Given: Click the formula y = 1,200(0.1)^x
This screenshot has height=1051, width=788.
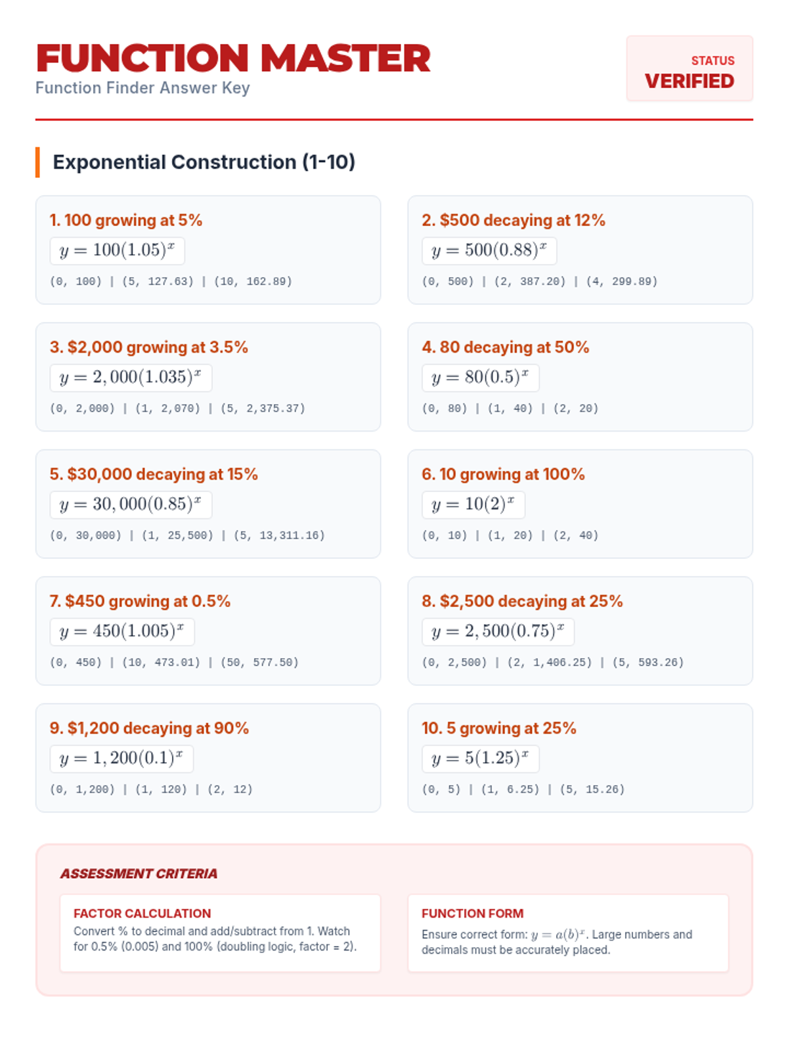Looking at the screenshot, I should tap(121, 759).
